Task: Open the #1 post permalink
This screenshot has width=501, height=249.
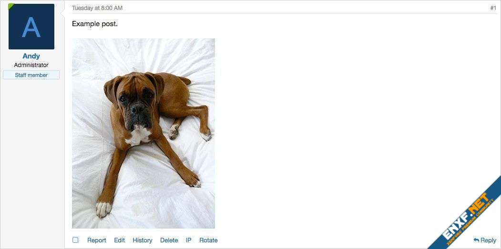Action: click(x=493, y=8)
